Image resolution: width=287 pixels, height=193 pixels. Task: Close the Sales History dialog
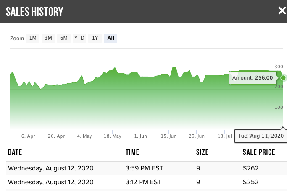point(282,11)
